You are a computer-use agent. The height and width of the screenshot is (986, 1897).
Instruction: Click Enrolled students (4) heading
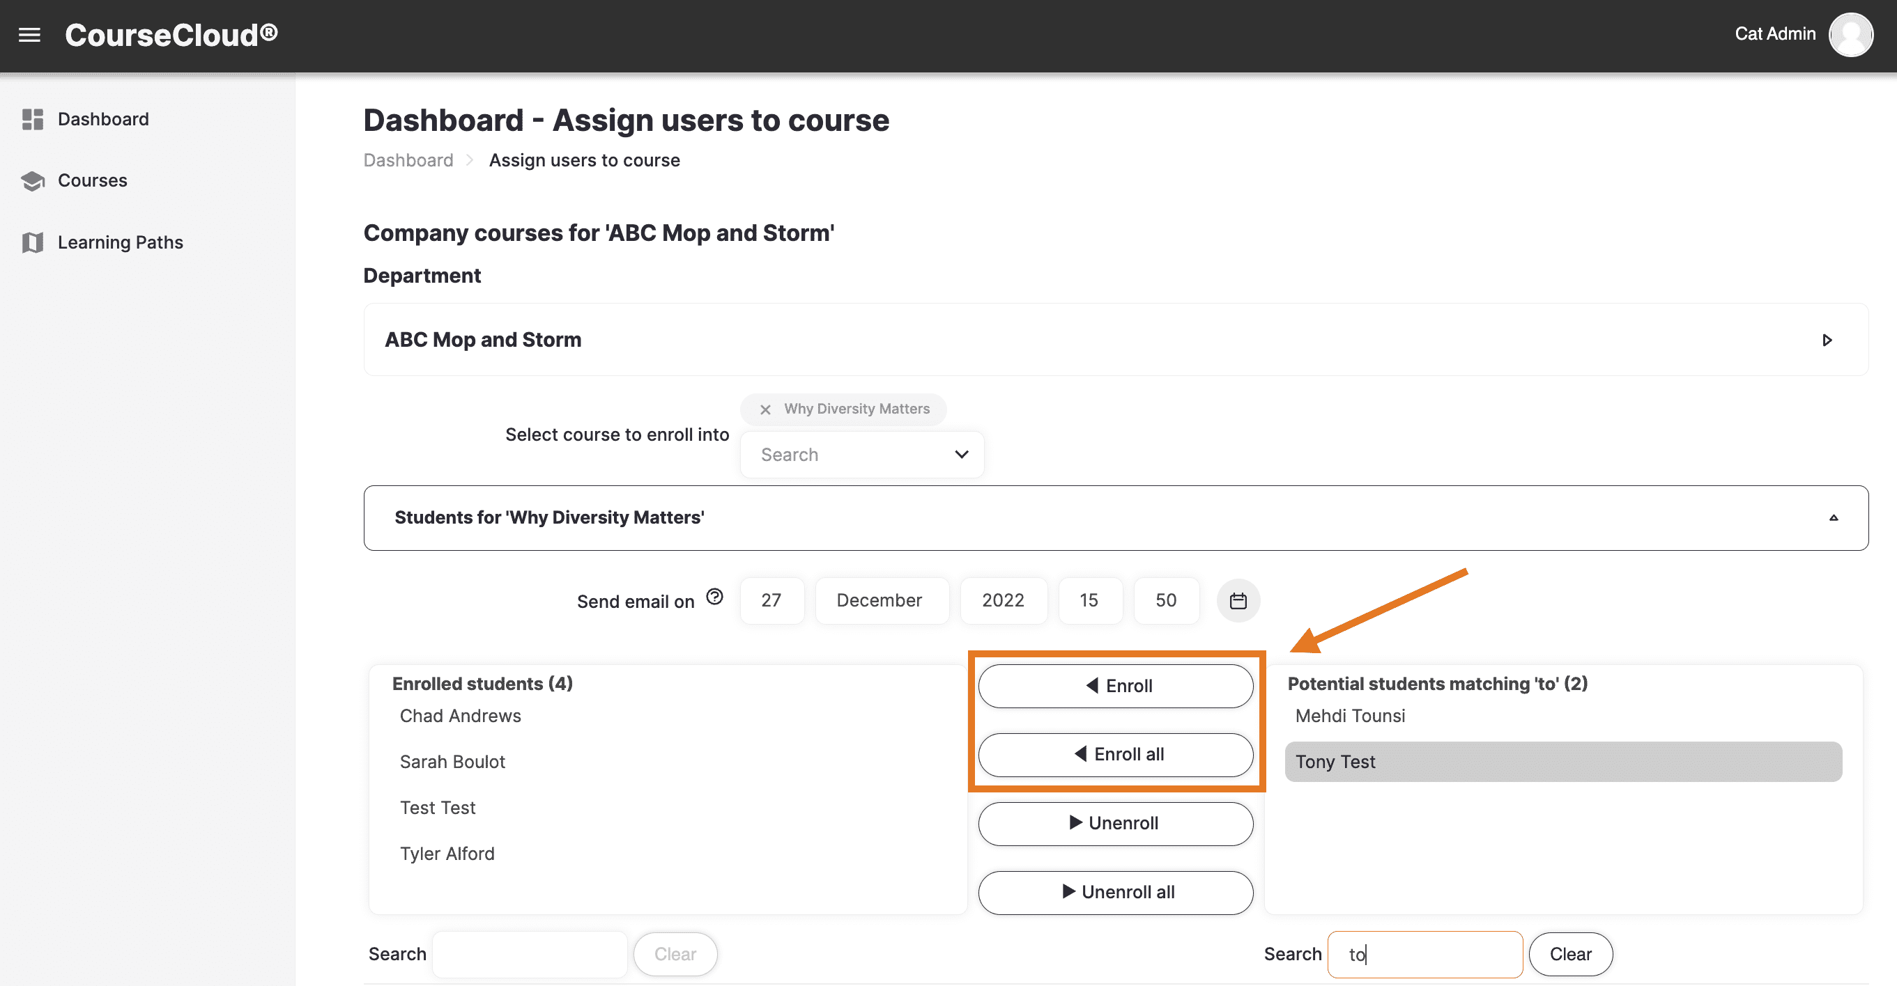(x=482, y=684)
